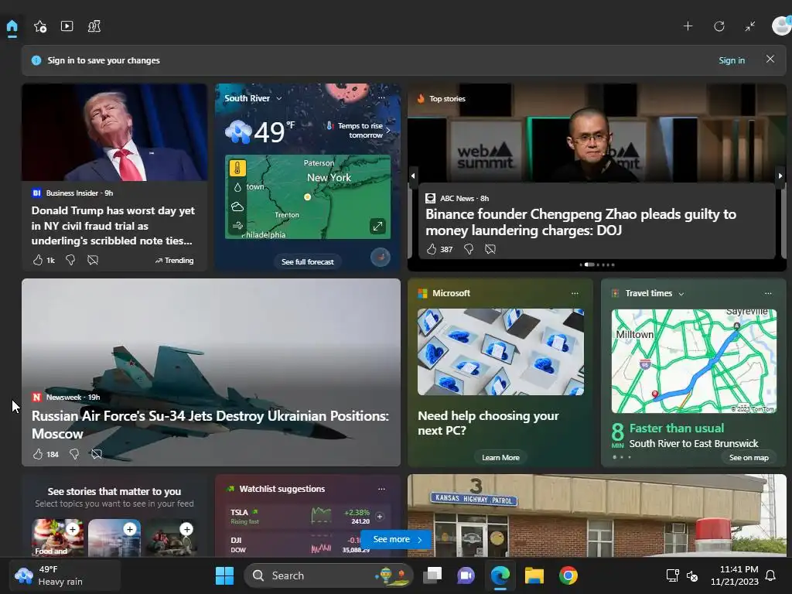Click the round bird icon in weather widget
This screenshot has width=792, height=594.
(x=381, y=257)
